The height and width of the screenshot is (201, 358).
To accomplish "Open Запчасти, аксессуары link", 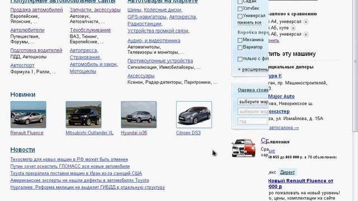I will coord(95,10).
